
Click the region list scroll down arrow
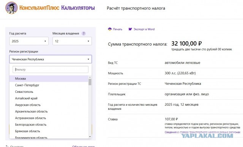point(90,137)
